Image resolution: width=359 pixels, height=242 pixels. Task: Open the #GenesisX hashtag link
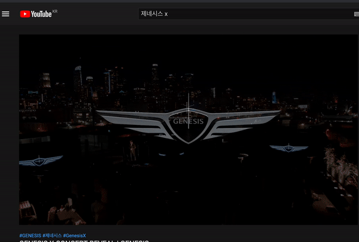click(74, 235)
